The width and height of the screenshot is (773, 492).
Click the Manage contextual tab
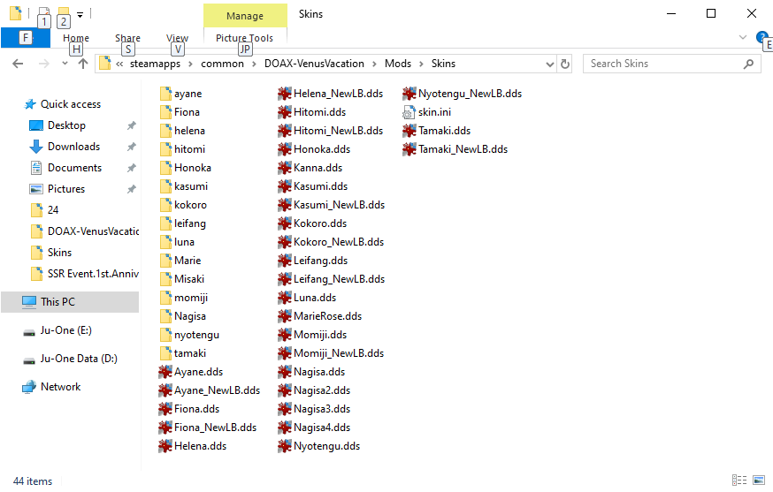(x=245, y=16)
